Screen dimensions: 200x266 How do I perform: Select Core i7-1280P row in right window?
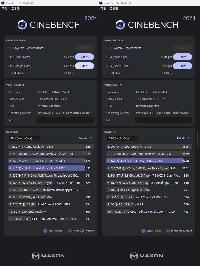tap(149, 212)
